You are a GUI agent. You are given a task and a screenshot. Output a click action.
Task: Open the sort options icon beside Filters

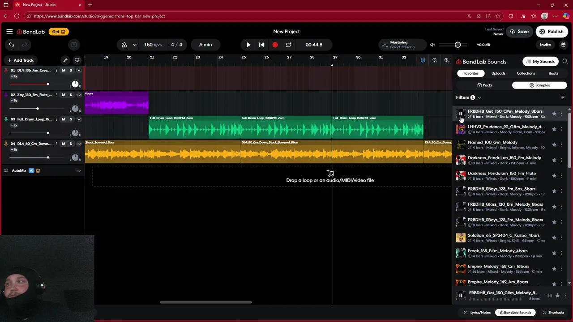tap(563, 97)
